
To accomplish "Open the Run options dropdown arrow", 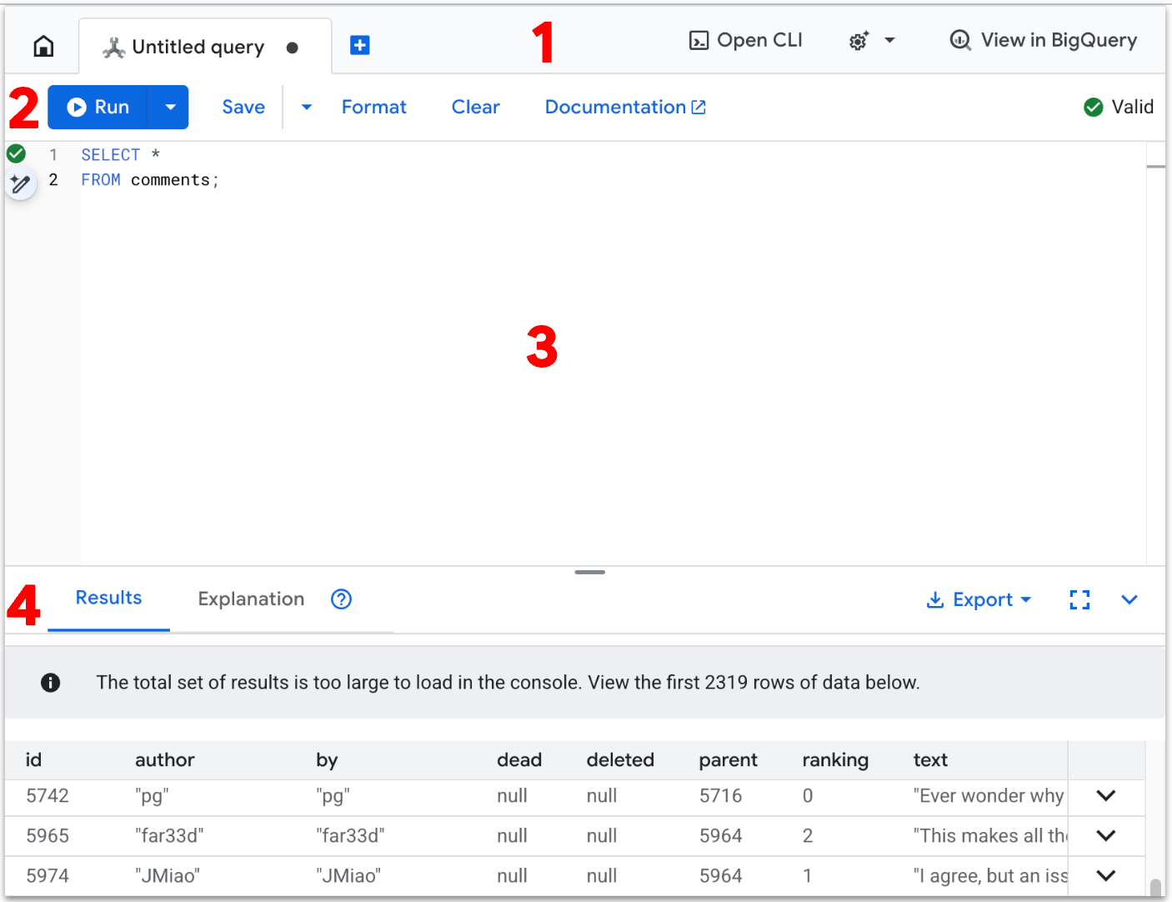I will 169,107.
